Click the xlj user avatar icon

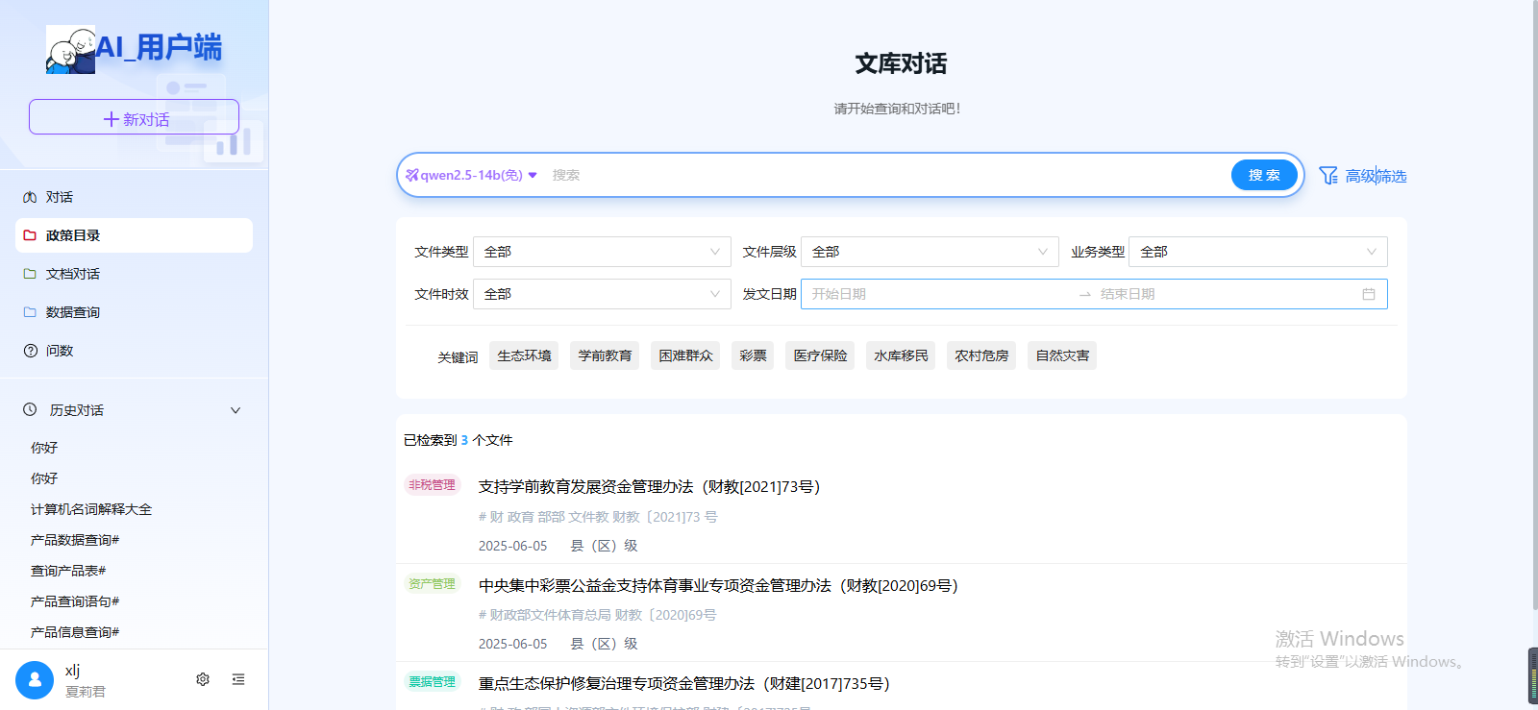(x=35, y=680)
